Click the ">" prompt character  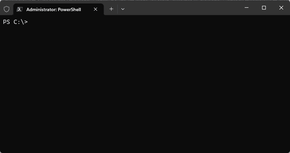click(26, 22)
